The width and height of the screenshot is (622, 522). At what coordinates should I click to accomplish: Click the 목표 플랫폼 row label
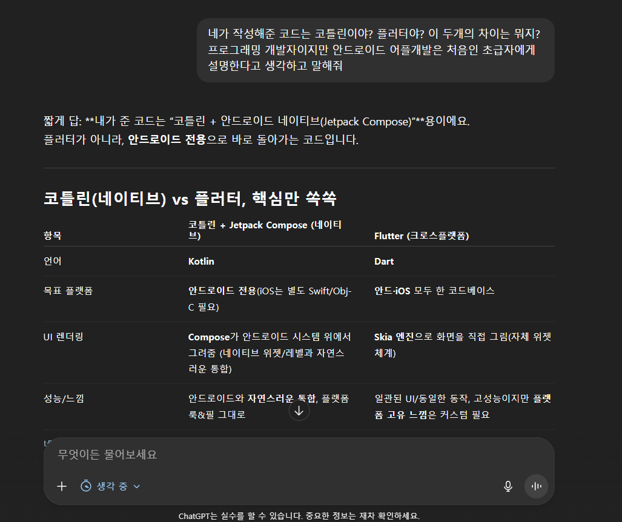pos(68,291)
